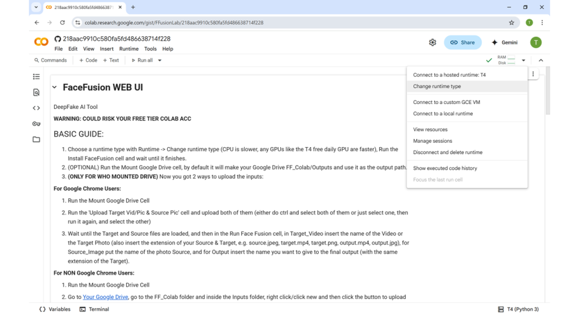The image size is (579, 326).
Task: Click Run all button
Action: click(x=142, y=60)
